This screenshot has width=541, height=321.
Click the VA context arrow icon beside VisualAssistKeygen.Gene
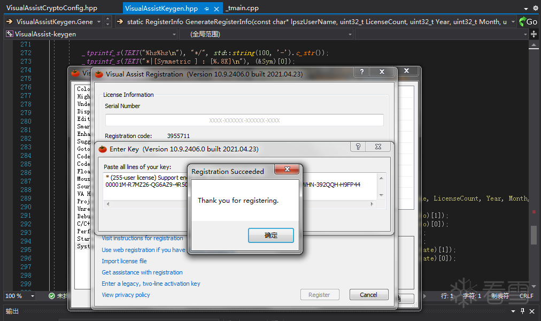pyautogui.click(x=10, y=22)
